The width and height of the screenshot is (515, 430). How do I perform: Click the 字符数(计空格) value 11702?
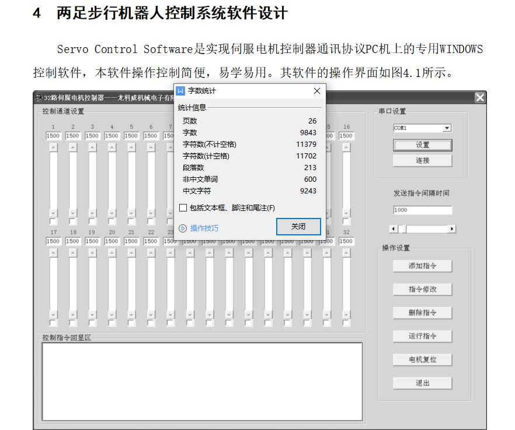pos(307,156)
